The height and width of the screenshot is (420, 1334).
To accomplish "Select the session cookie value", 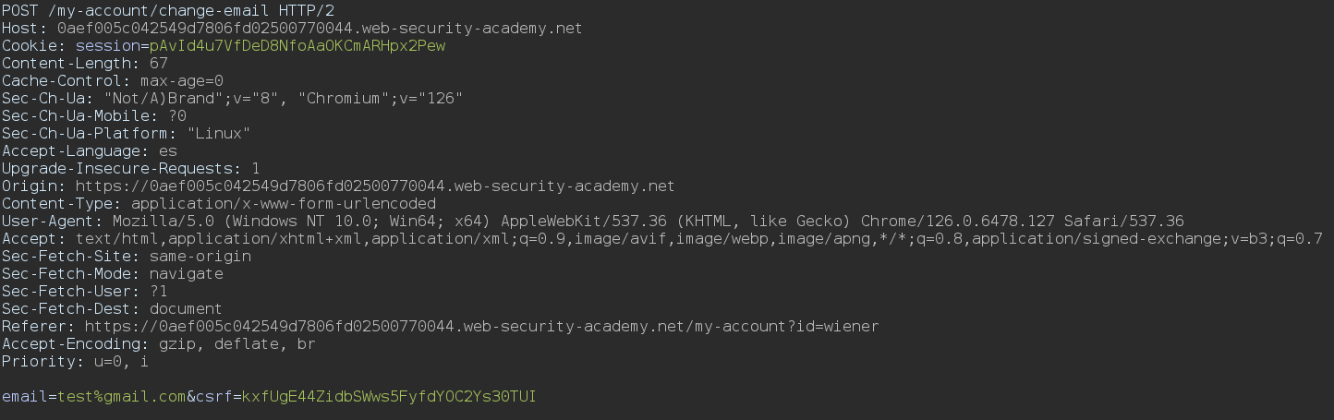I will coord(298,45).
